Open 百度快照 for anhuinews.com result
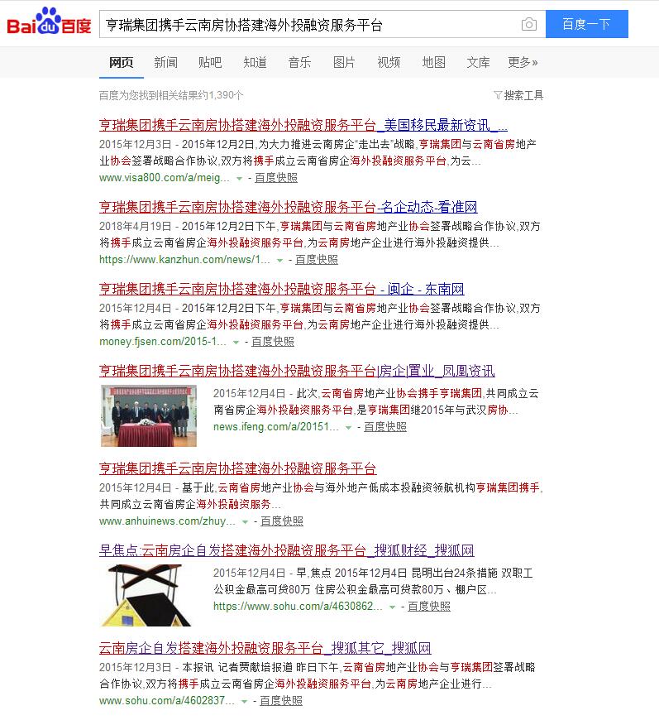 pyautogui.click(x=282, y=521)
